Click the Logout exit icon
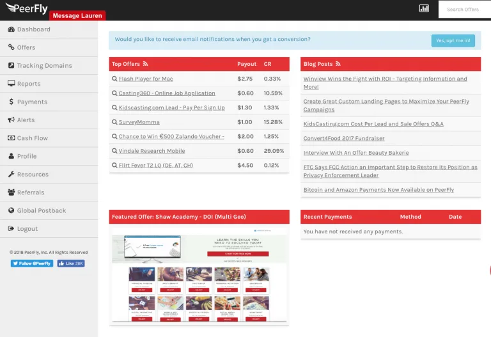 pos(12,229)
